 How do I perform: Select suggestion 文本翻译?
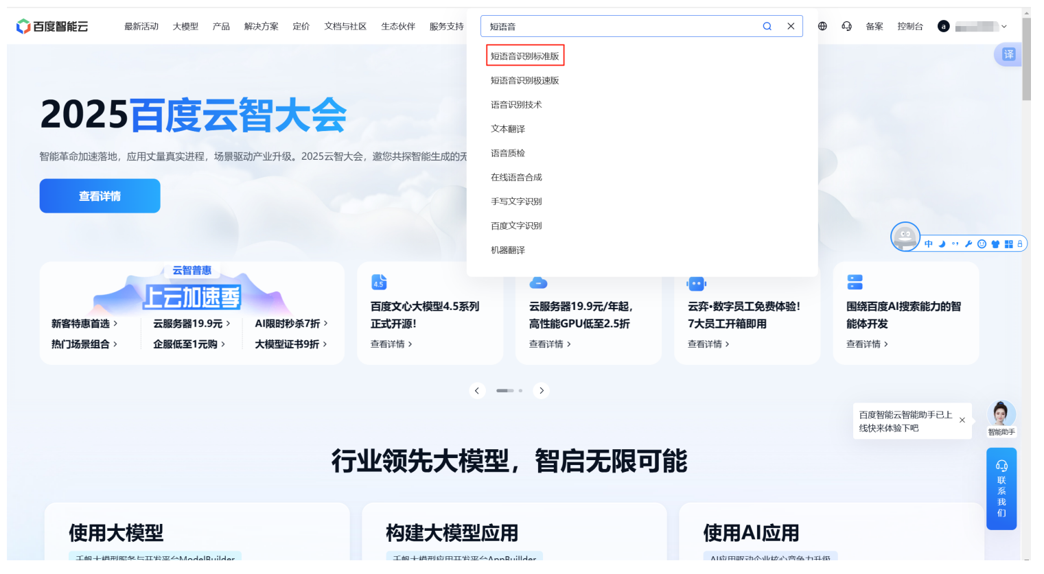[508, 129]
